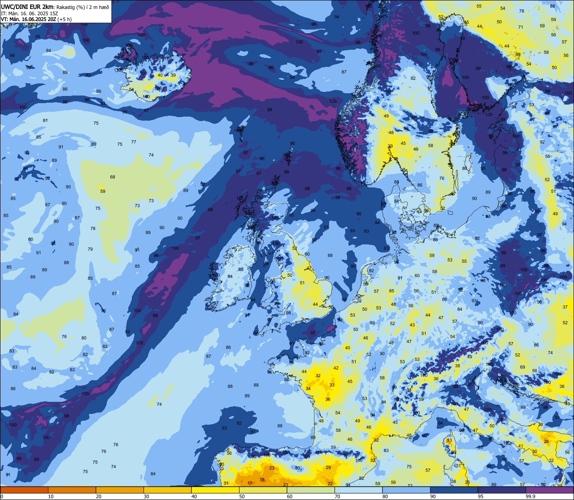Click the 0–10% dark orange legend swatch

click(24, 490)
